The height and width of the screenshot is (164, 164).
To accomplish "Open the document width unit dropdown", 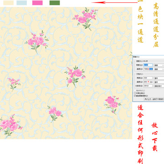I will pos(159,78).
